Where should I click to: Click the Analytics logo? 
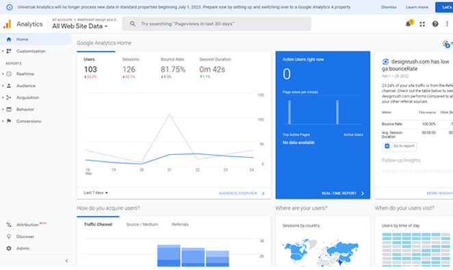point(8,24)
